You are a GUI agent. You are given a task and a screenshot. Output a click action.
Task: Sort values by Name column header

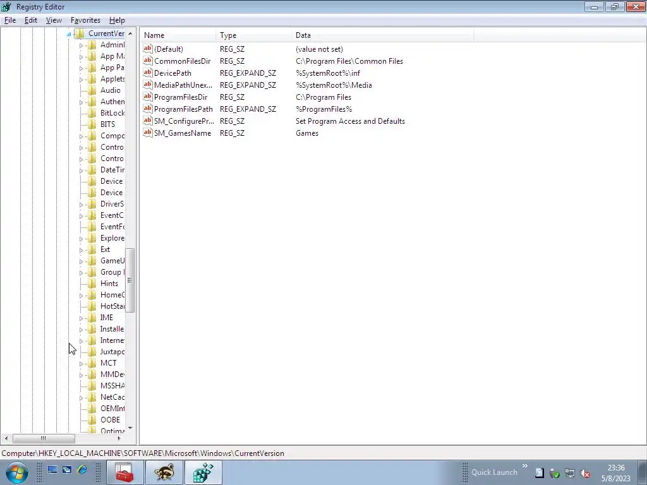coord(178,35)
